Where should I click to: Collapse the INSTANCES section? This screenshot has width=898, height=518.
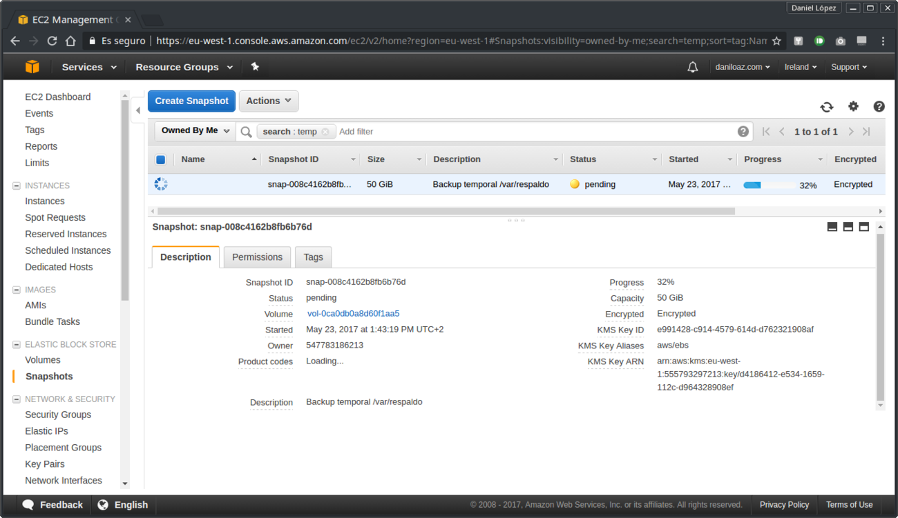click(x=17, y=186)
